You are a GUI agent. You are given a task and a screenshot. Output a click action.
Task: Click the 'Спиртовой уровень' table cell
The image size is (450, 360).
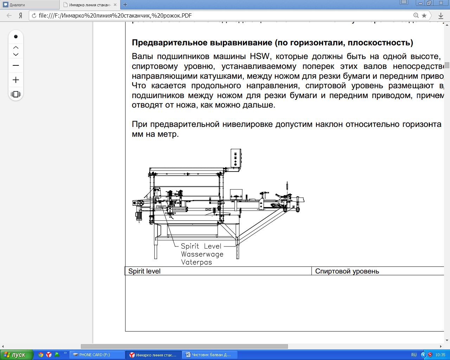378,271
